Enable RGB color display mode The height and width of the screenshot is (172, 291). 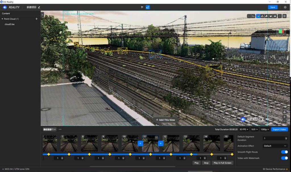coord(258,16)
